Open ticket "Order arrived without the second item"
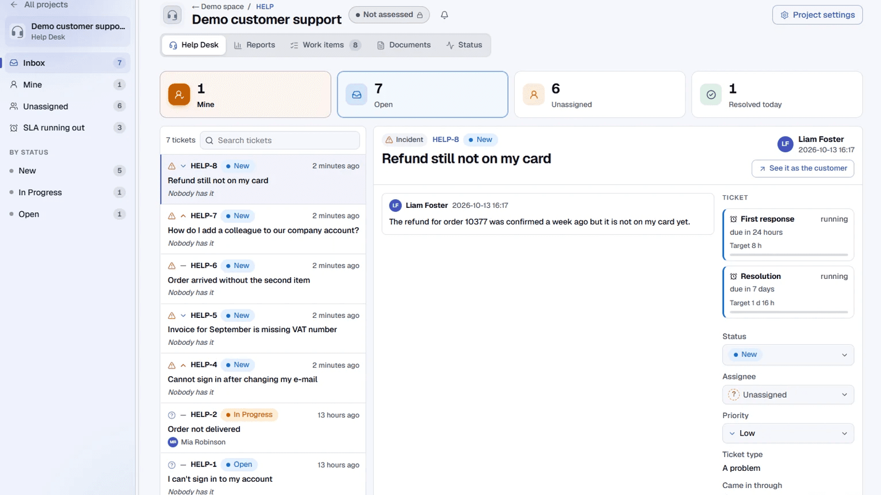 pos(263,279)
